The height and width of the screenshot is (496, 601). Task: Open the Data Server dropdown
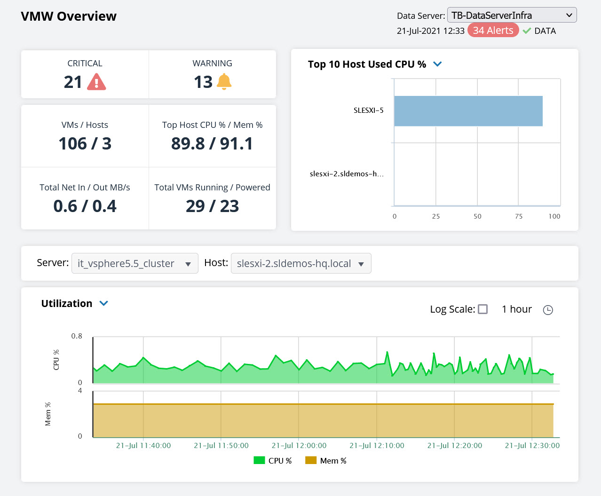click(512, 15)
